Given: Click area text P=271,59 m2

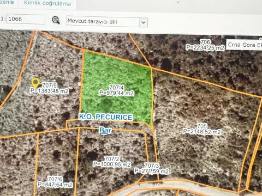Looking at the screenshot, I should click(x=152, y=171).
